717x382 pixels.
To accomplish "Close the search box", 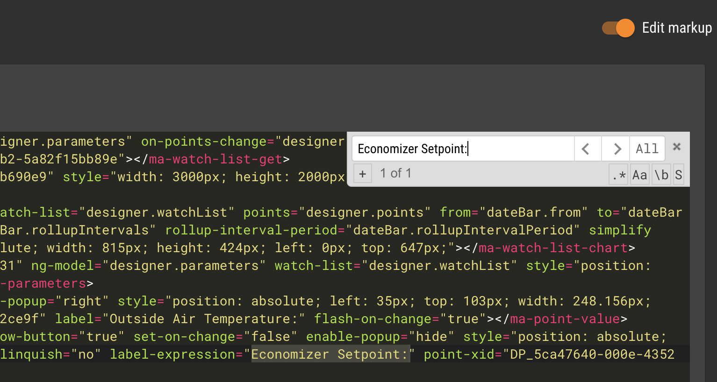I will point(676,147).
